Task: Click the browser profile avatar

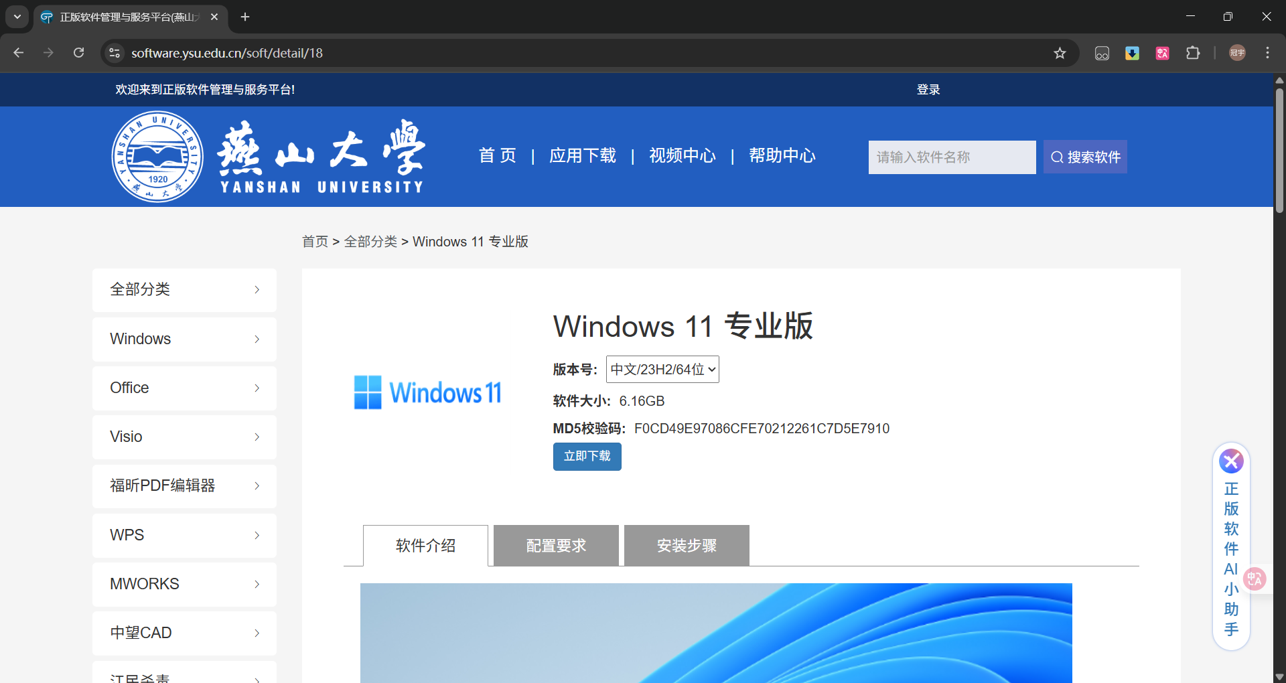Action: coord(1237,53)
